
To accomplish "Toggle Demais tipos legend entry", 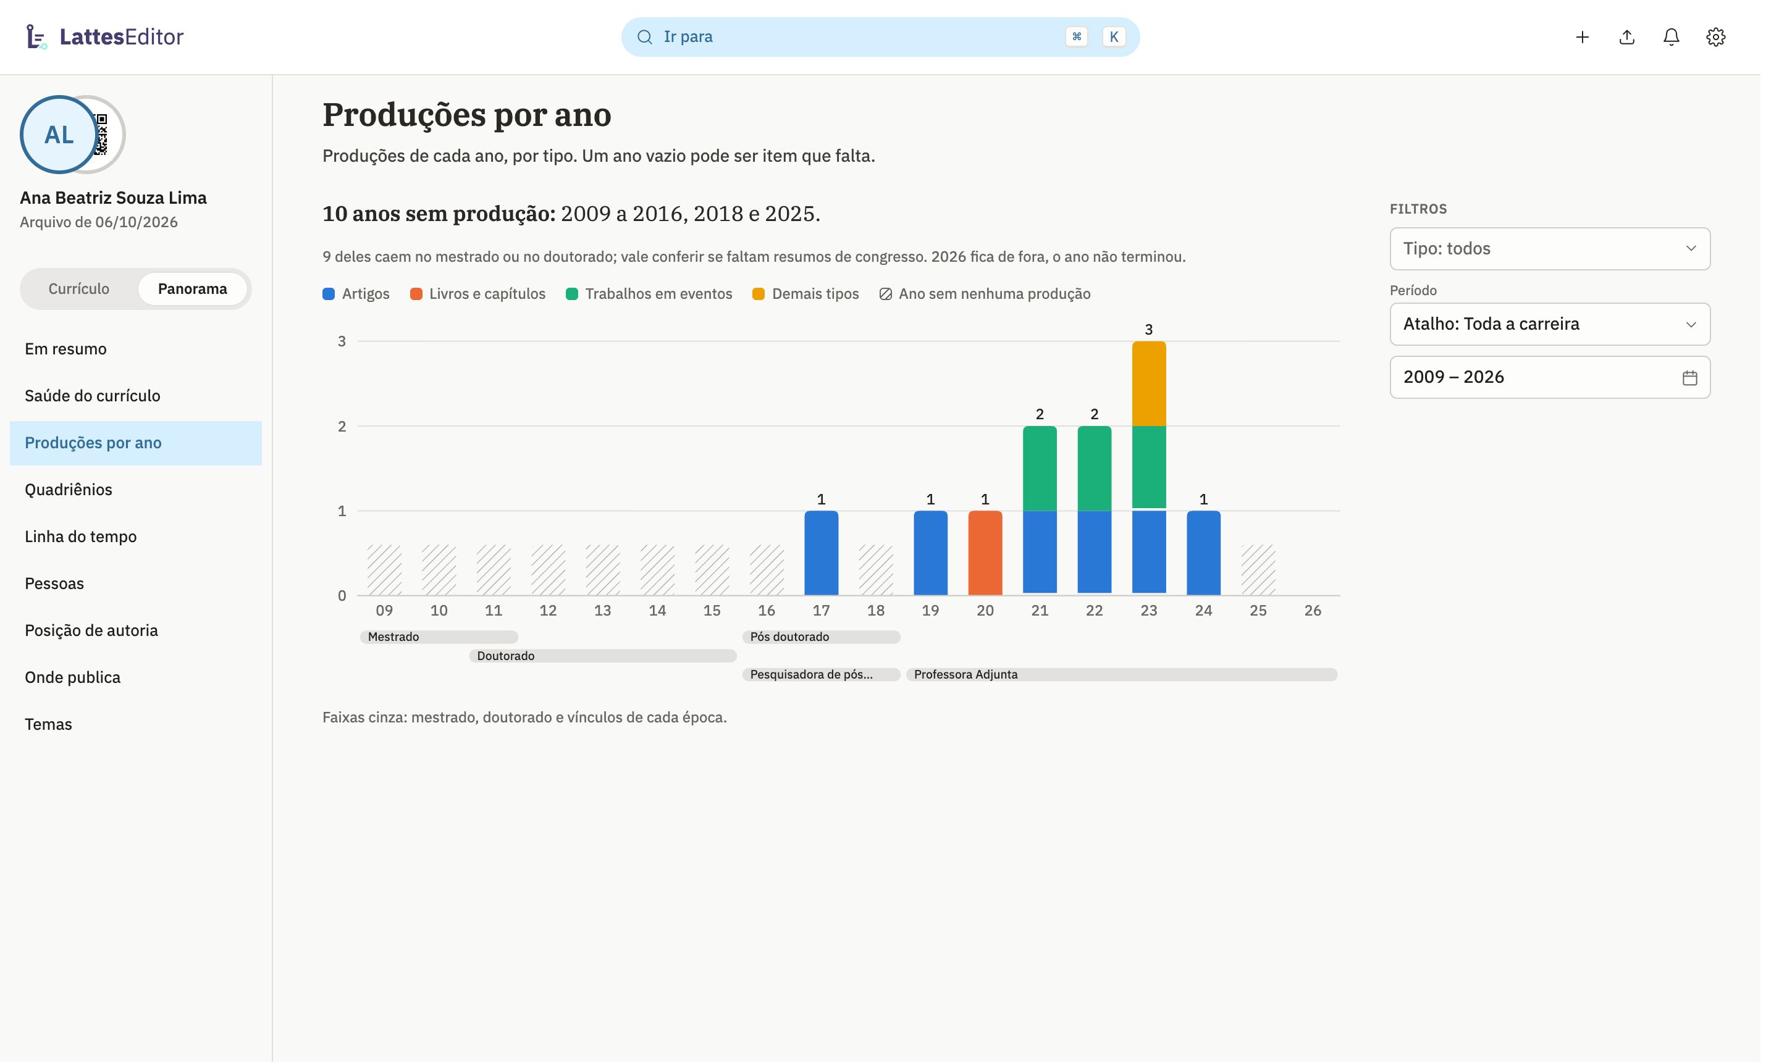I will [805, 294].
